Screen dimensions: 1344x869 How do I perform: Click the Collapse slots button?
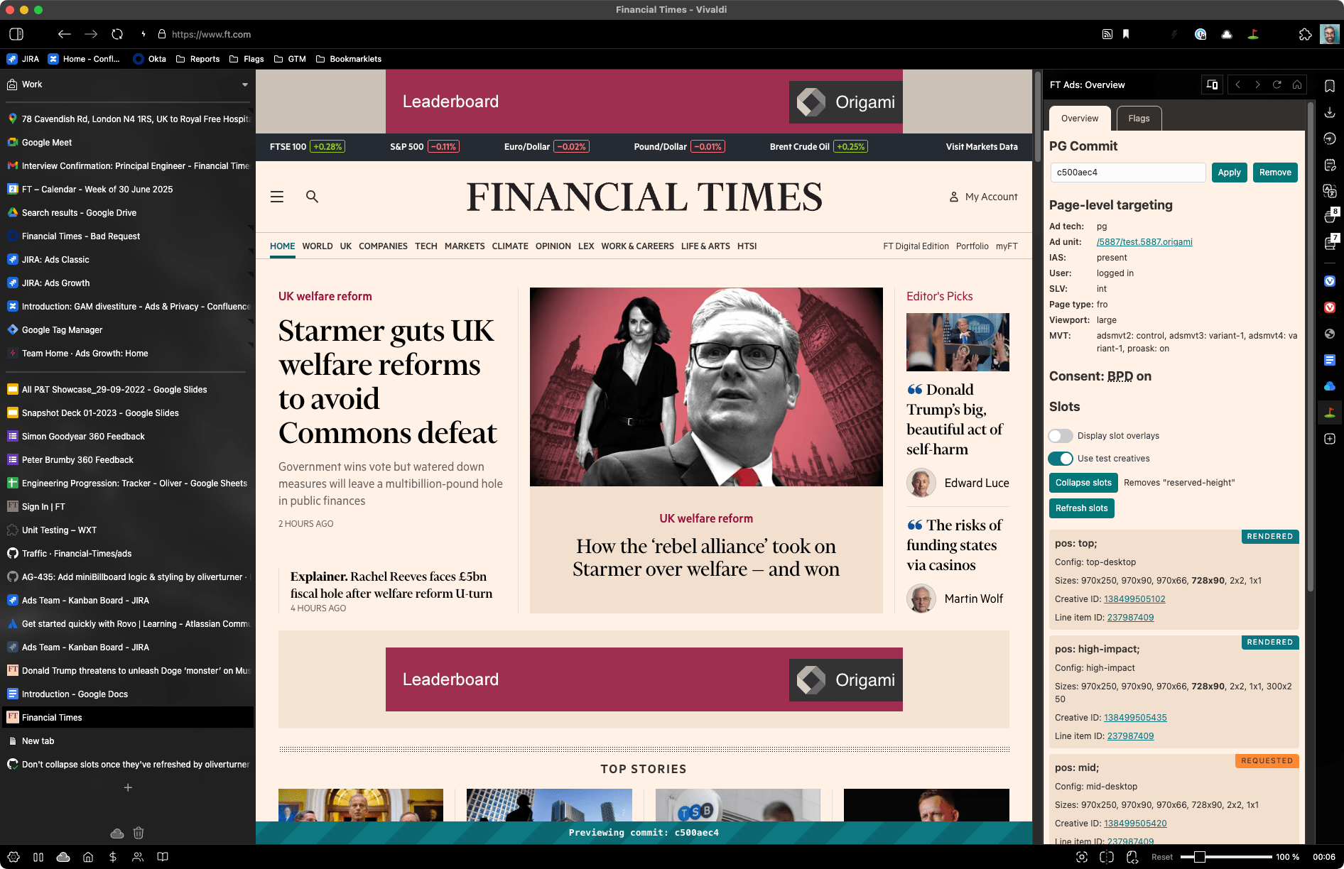point(1083,483)
